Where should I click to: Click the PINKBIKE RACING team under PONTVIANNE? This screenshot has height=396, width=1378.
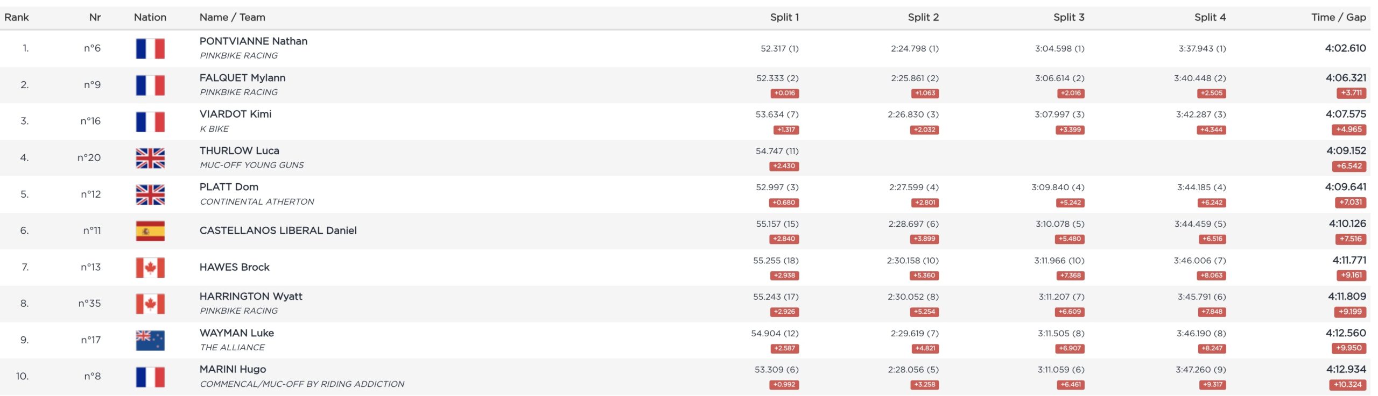pyautogui.click(x=238, y=55)
